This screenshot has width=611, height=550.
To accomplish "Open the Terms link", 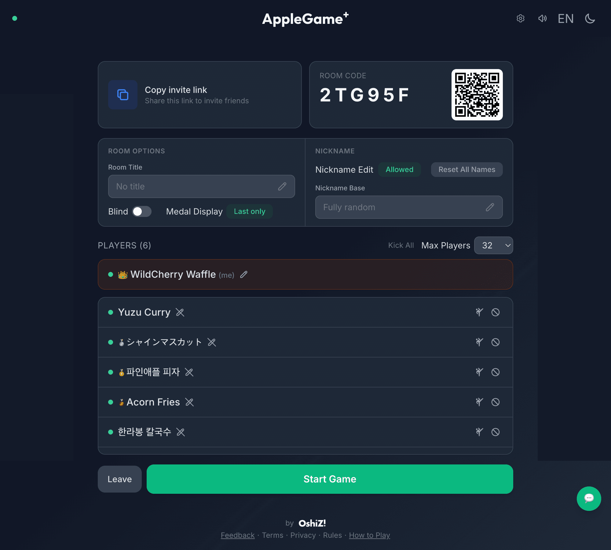I will [x=273, y=535].
